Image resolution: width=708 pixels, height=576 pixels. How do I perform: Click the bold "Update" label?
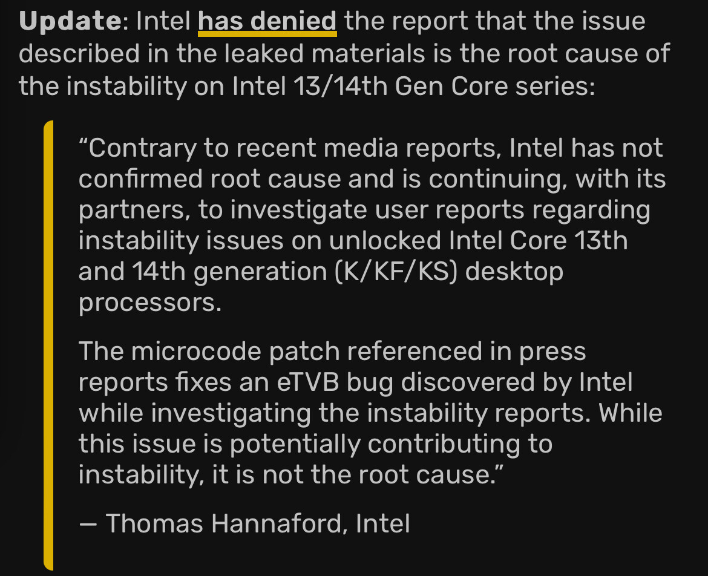click(70, 22)
